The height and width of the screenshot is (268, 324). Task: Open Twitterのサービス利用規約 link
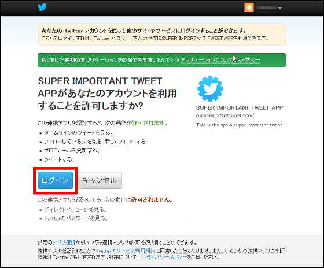(x=125, y=251)
